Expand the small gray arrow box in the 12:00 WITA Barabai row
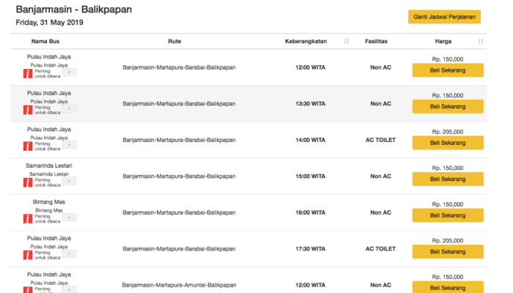 point(70,72)
